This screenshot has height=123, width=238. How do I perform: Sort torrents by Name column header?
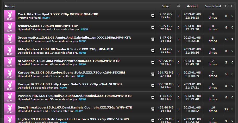coord(10,6)
